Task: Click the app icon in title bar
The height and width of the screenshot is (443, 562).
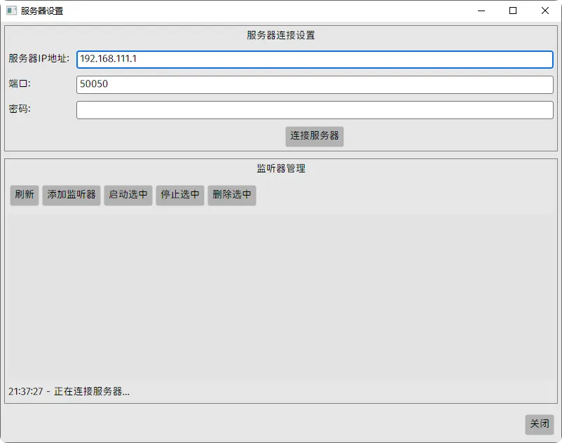Action: [11, 11]
